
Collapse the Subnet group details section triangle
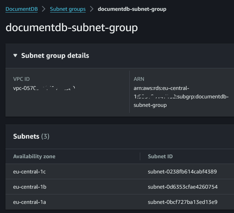coord(15,55)
